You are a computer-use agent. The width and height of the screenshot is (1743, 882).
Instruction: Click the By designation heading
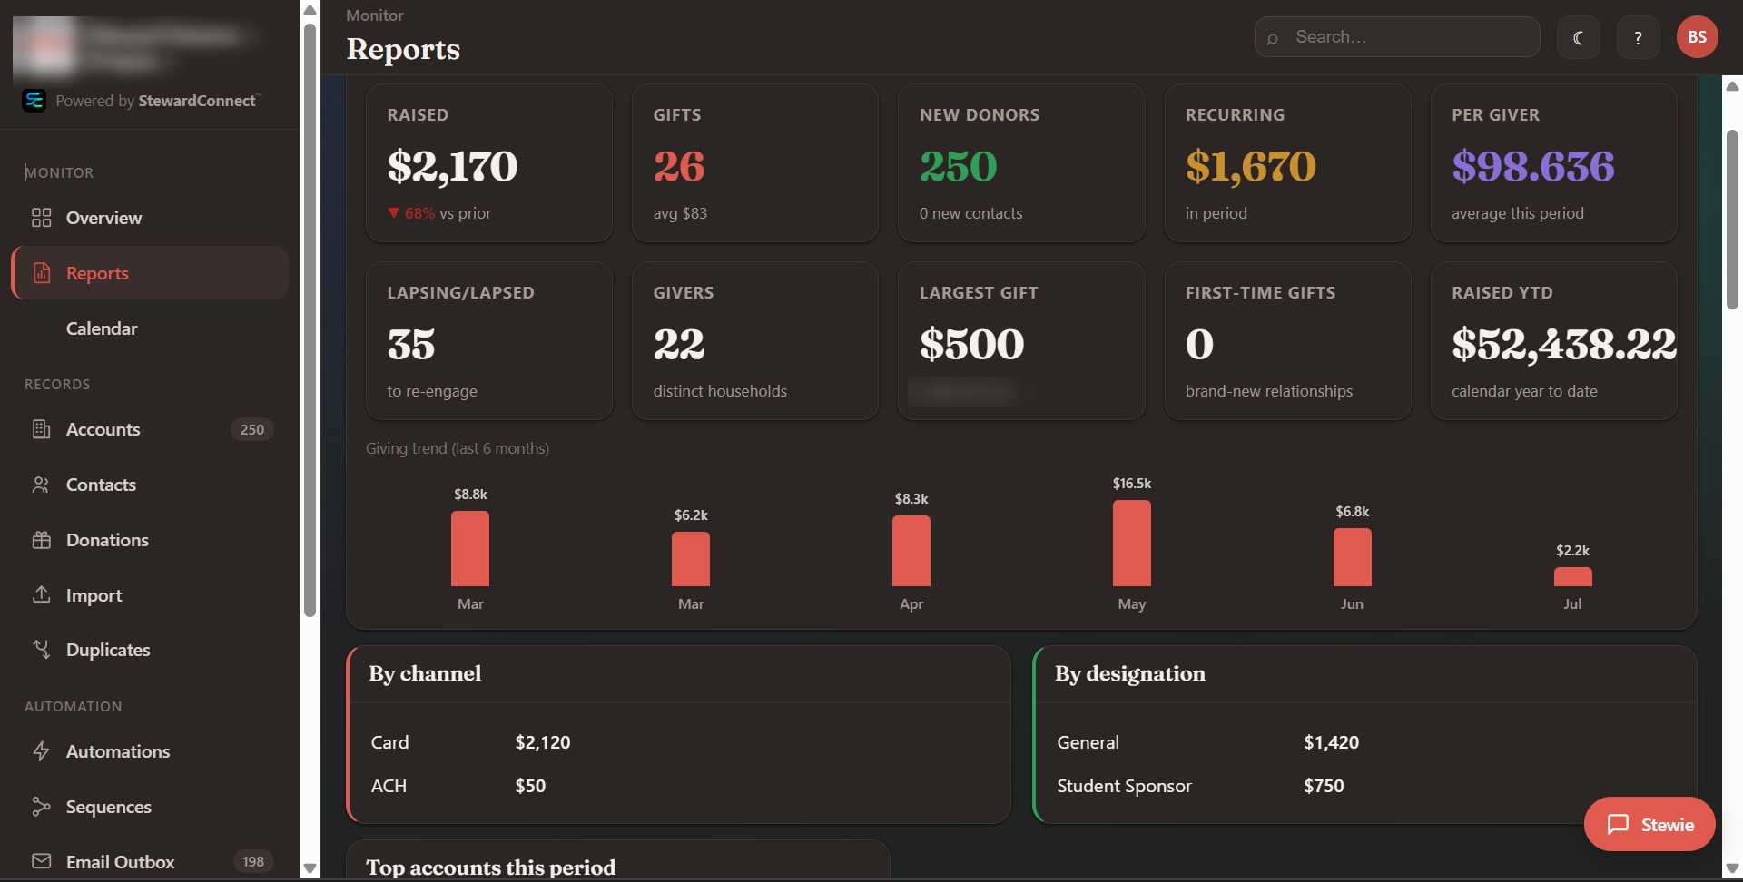click(x=1130, y=673)
